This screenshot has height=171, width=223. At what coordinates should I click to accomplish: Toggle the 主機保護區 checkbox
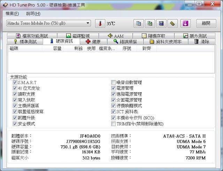pos(15,106)
